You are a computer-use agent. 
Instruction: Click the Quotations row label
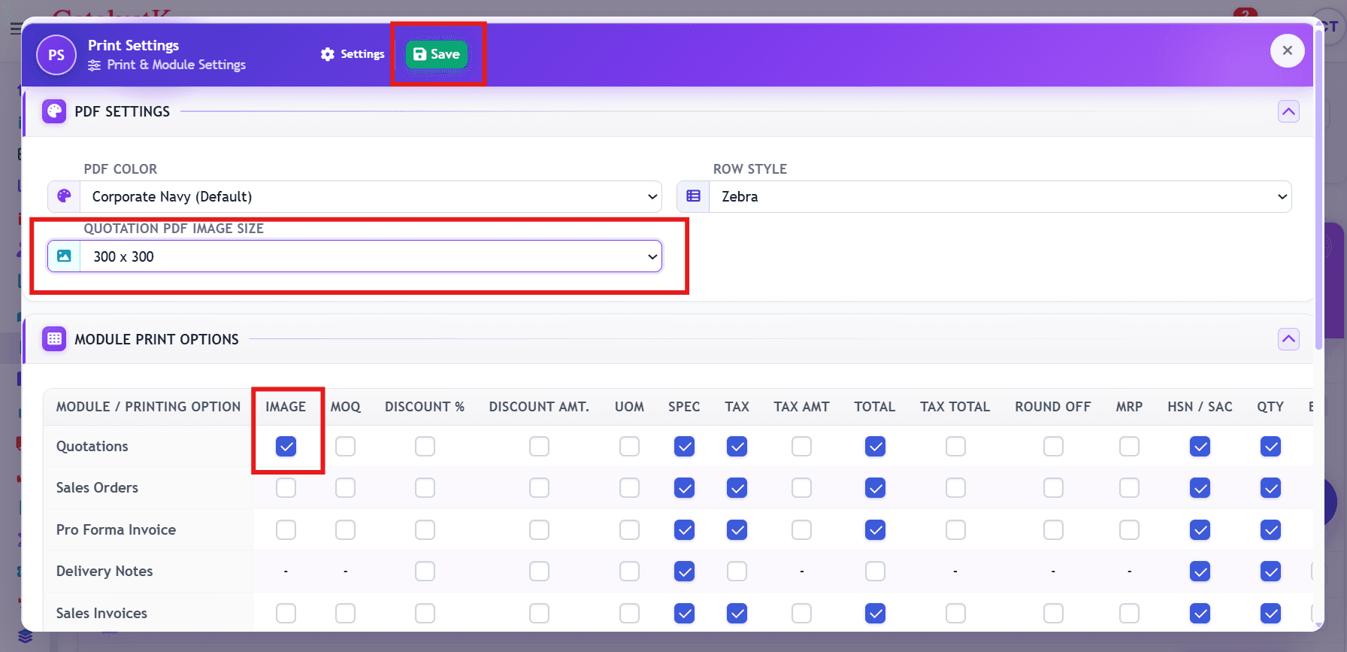[x=92, y=447]
